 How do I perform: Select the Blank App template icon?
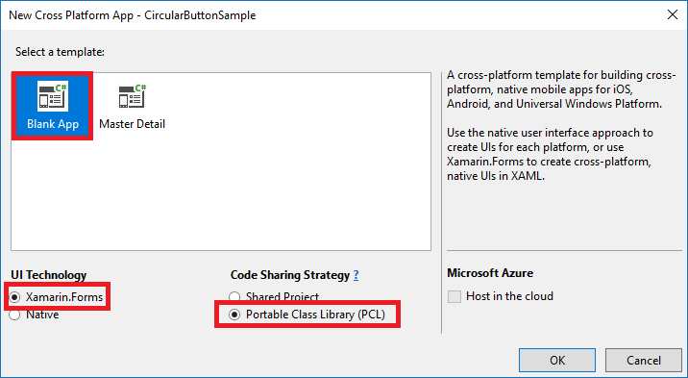click(x=53, y=96)
